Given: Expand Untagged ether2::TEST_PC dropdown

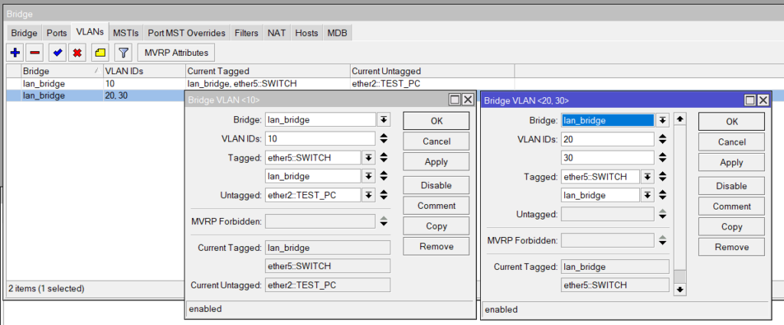Looking at the screenshot, I should click(368, 195).
